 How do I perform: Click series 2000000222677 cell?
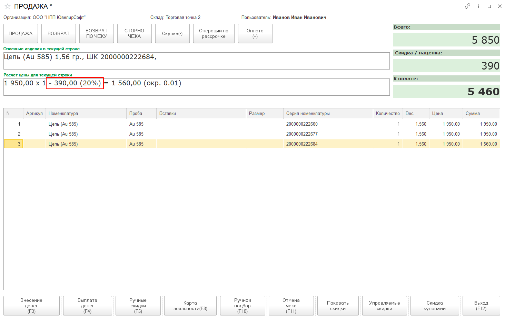coord(328,134)
